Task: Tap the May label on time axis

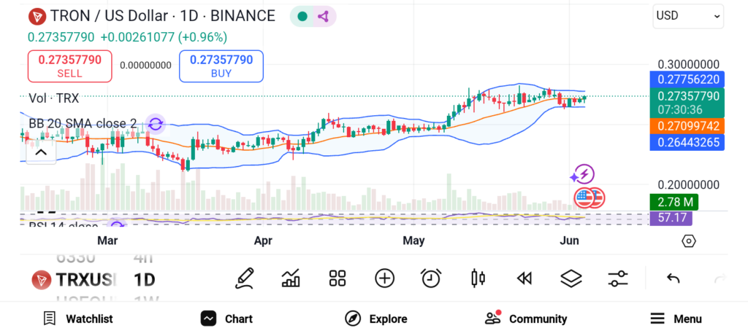Action: pyautogui.click(x=413, y=241)
